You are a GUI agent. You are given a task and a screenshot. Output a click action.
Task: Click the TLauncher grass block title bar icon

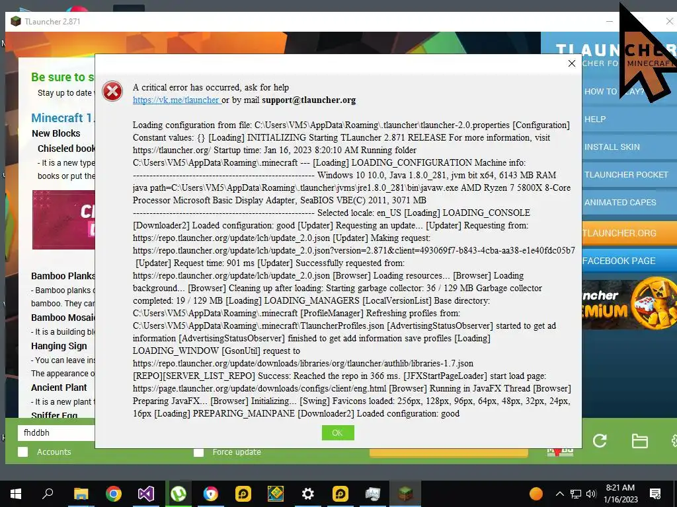click(16, 21)
